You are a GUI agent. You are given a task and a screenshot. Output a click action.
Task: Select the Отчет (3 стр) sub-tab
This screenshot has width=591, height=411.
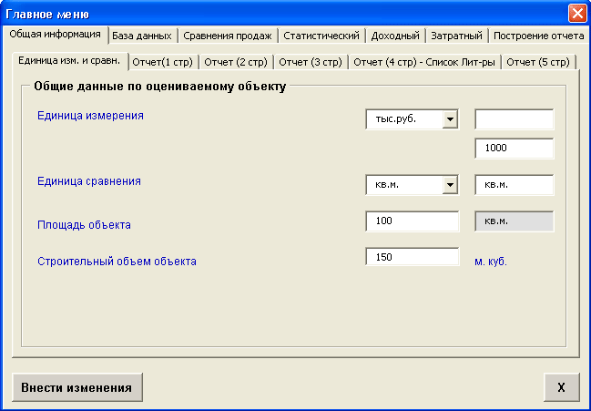pyautogui.click(x=310, y=62)
